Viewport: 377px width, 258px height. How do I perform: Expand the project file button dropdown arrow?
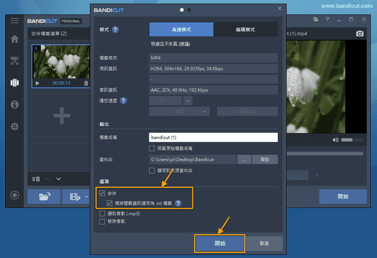(x=86, y=197)
